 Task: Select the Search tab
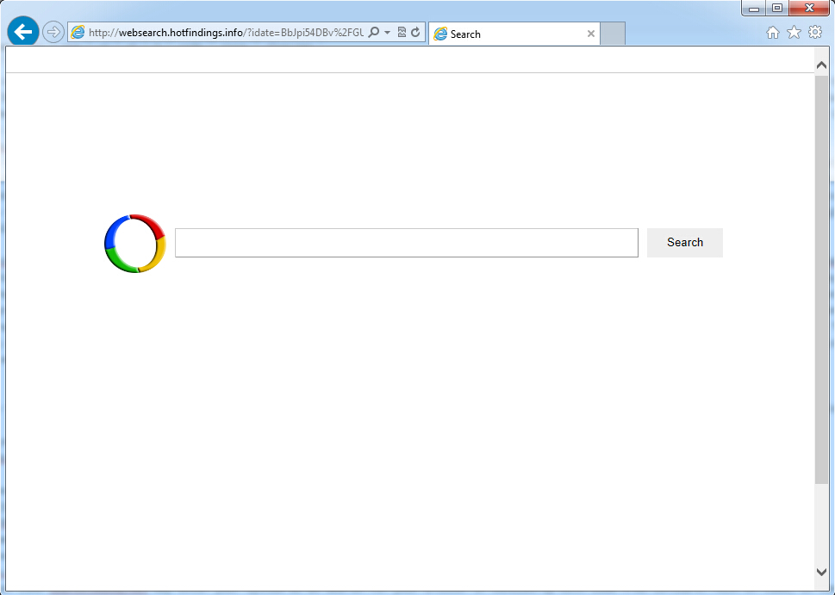(x=514, y=34)
